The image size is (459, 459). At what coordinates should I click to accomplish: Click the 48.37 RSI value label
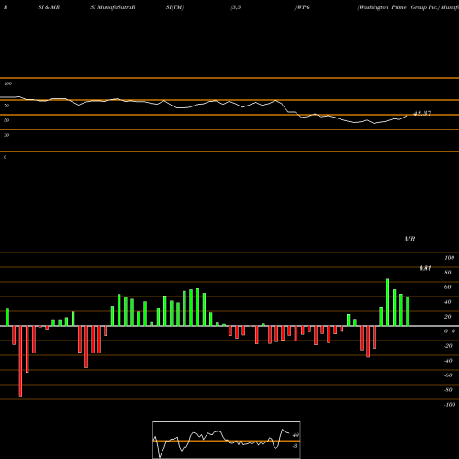click(422, 113)
